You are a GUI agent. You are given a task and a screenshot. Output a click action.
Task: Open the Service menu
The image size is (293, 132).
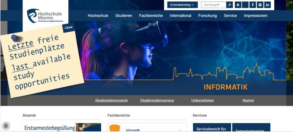coord(230,15)
